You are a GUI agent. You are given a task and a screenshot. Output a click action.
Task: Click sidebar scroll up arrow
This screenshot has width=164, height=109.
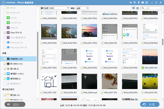(x=38, y=7)
